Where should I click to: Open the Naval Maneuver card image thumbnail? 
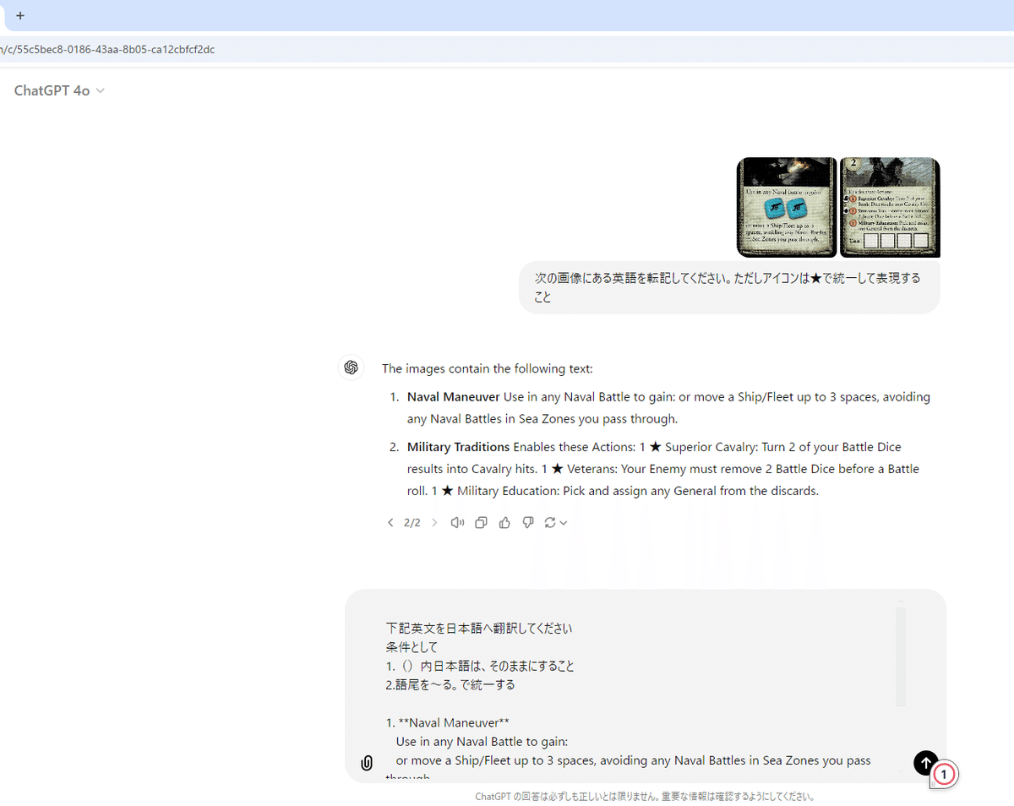tap(787, 207)
